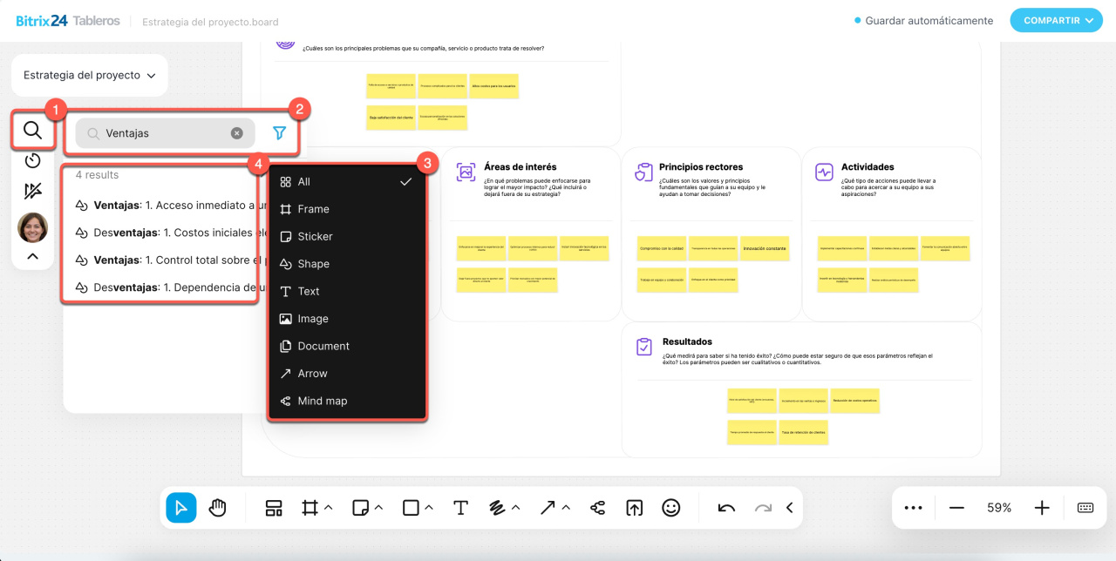
Task: Select the Text tool in bottom toolbar
Action: pyautogui.click(x=460, y=508)
